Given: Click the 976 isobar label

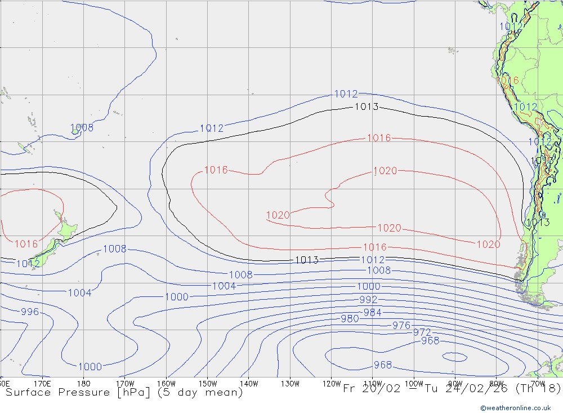Looking at the screenshot, I should tap(401, 325).
